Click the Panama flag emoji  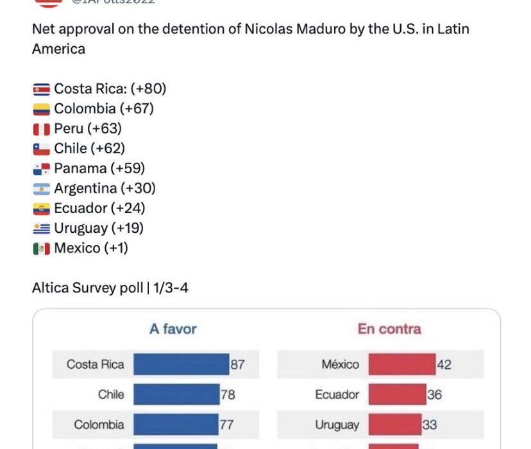(x=41, y=169)
